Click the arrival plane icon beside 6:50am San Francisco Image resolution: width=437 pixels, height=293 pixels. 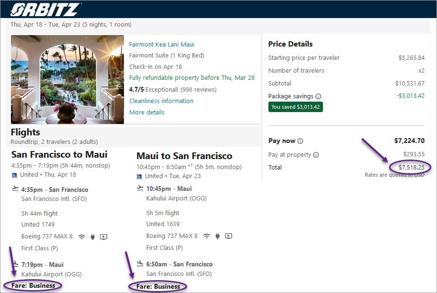(x=140, y=263)
